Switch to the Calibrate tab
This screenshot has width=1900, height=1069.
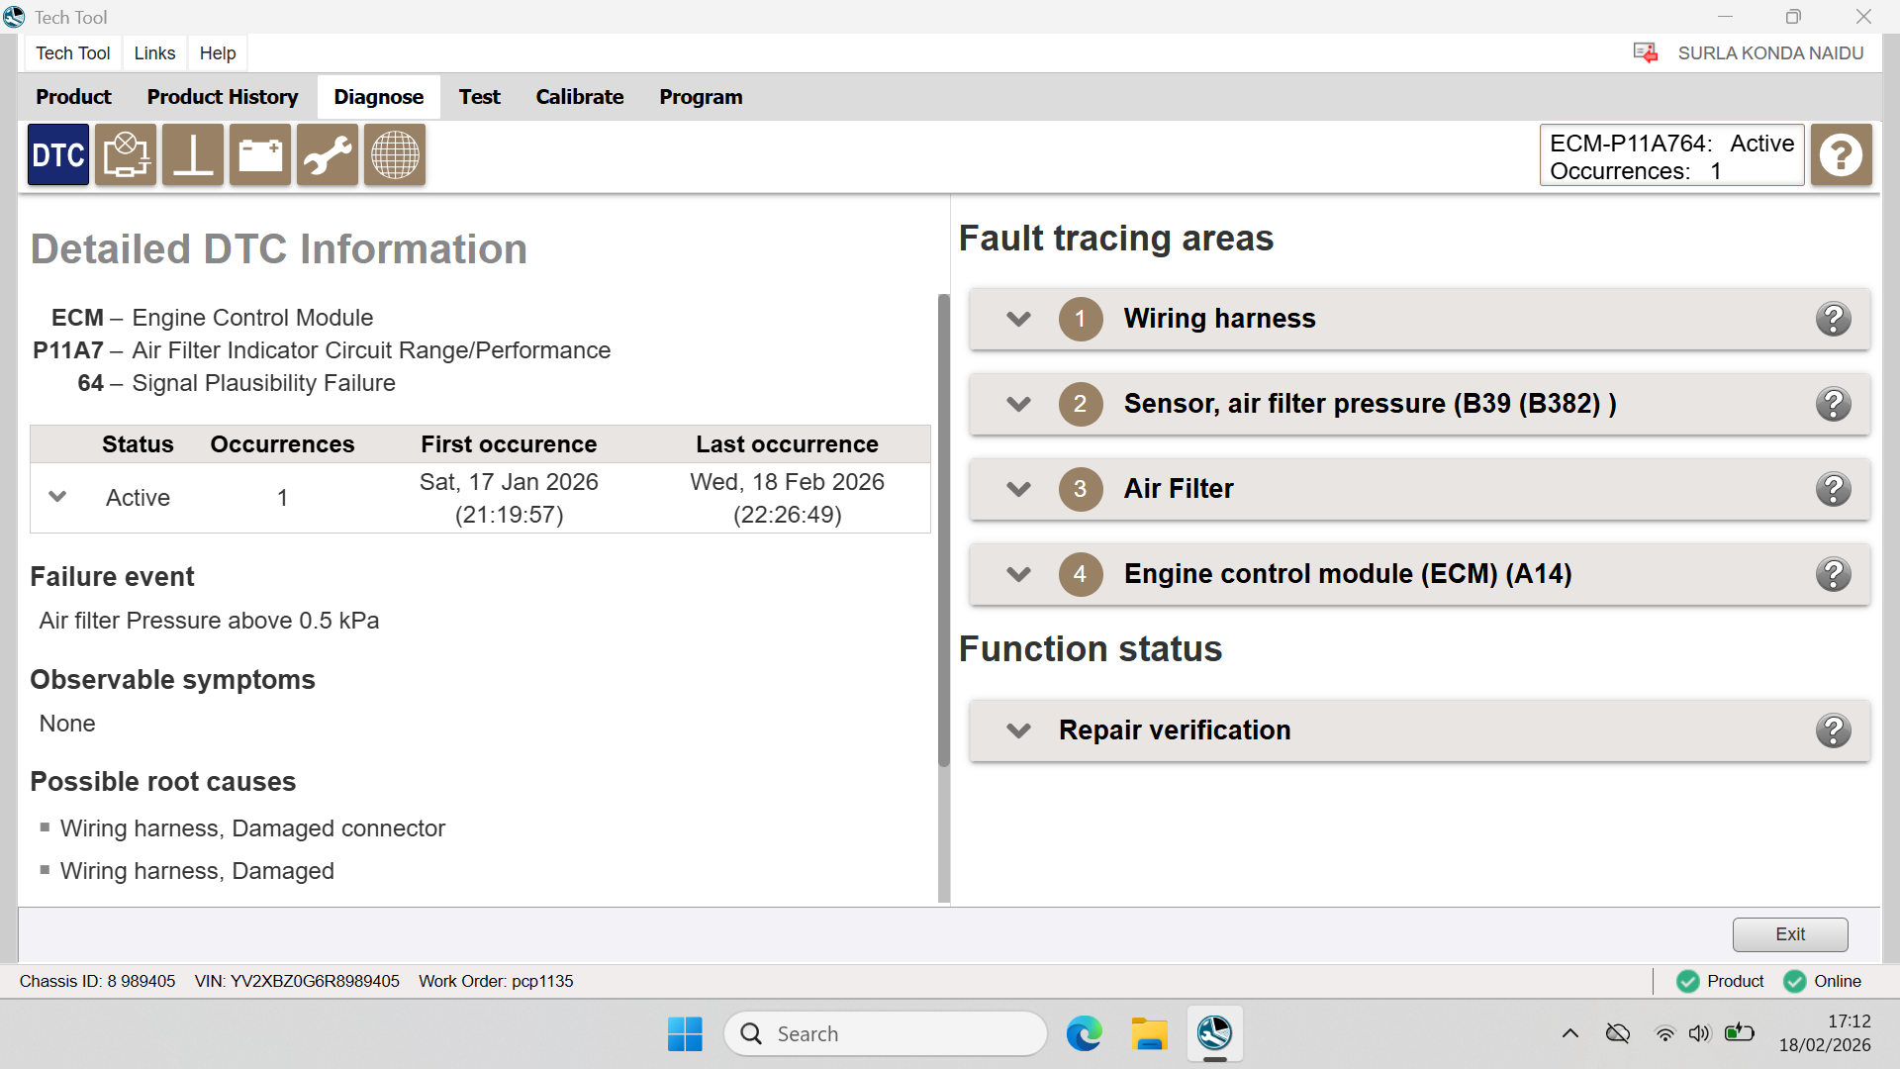[580, 97]
